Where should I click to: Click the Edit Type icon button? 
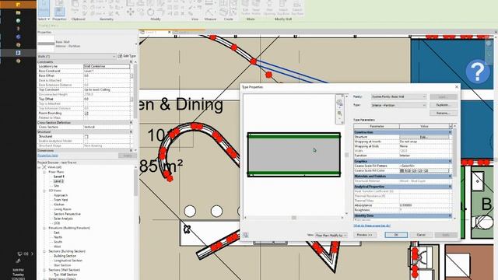(x=127, y=56)
